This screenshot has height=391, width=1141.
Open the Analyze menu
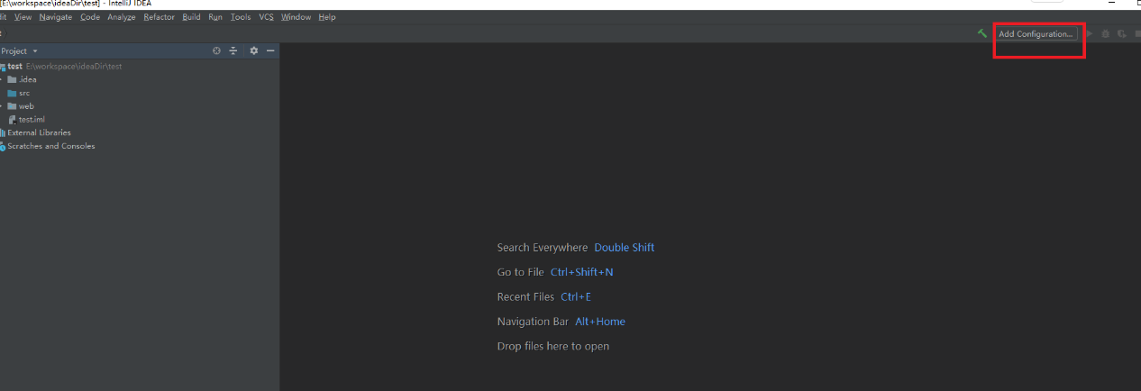tap(122, 17)
